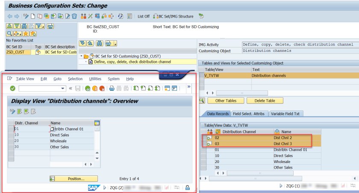
Task: Click binoculars Find icon above BC Set tree
Action: [99, 43]
